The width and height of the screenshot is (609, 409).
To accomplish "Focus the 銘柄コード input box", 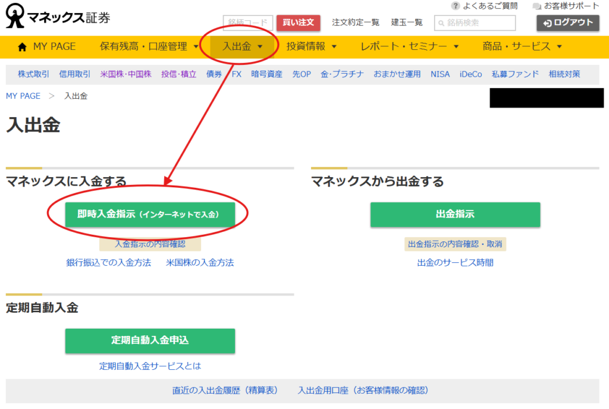I will 247,23.
